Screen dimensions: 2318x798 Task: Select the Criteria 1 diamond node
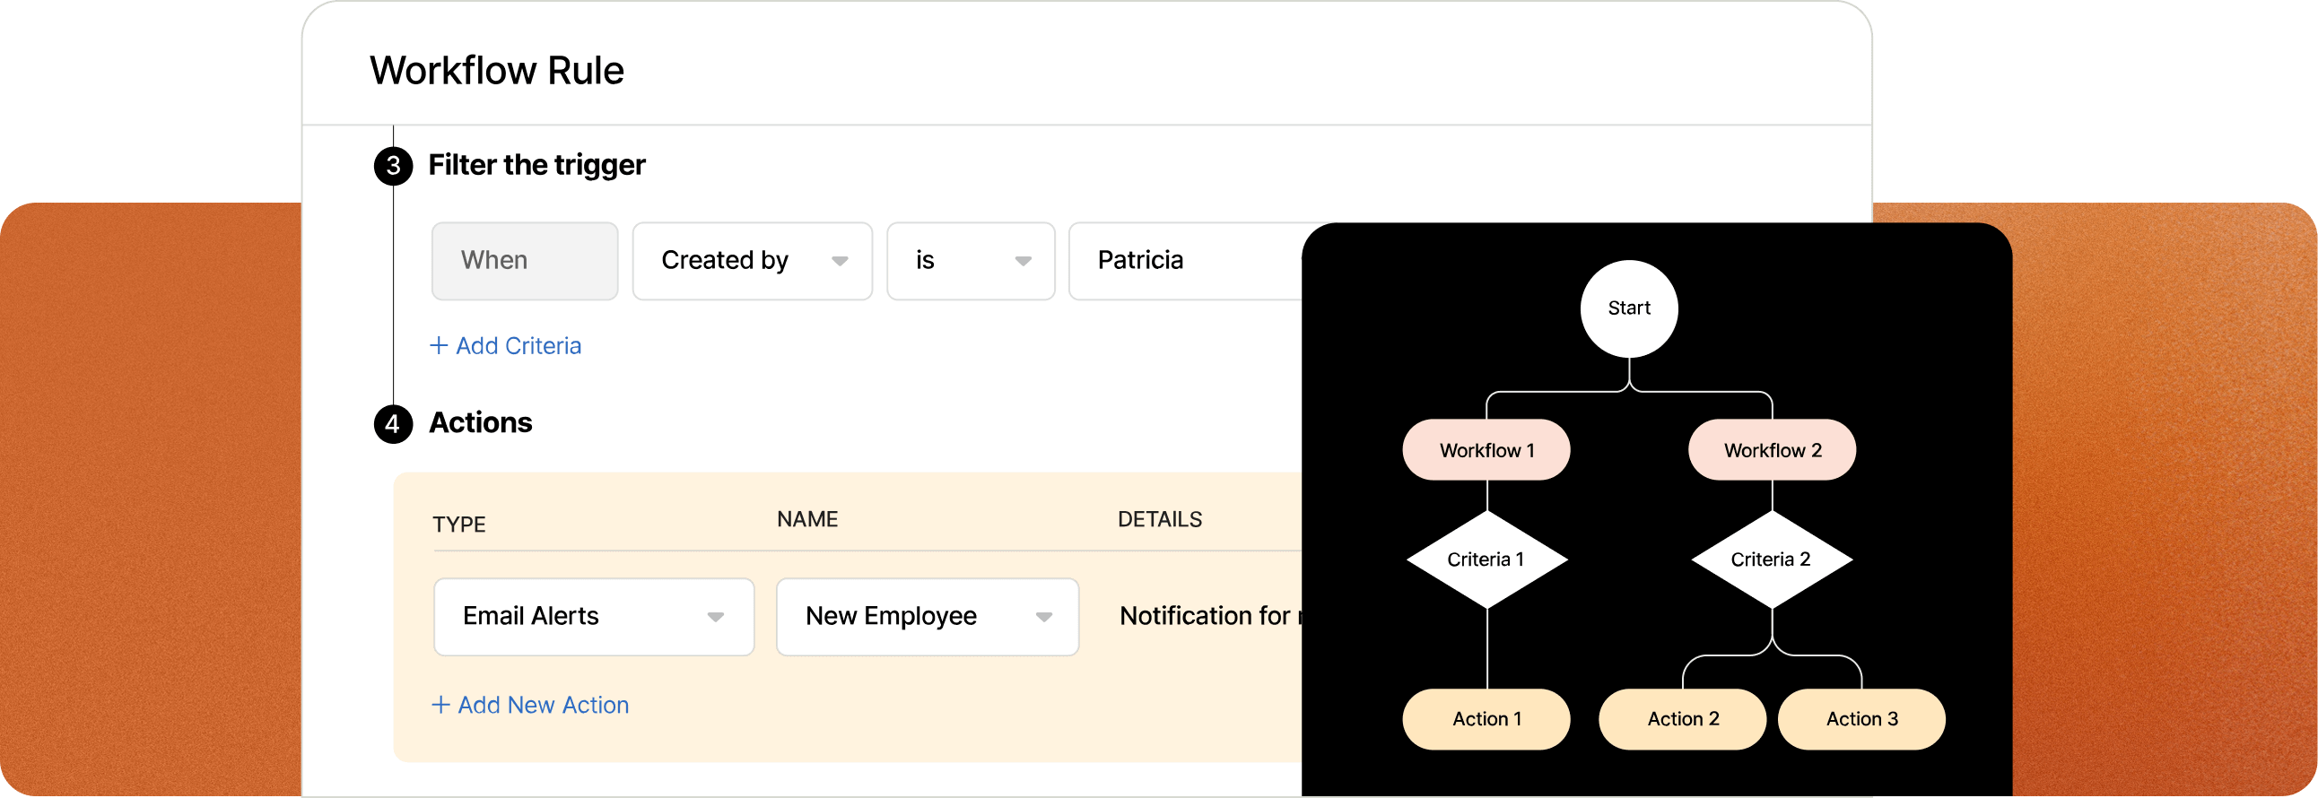click(x=1486, y=559)
